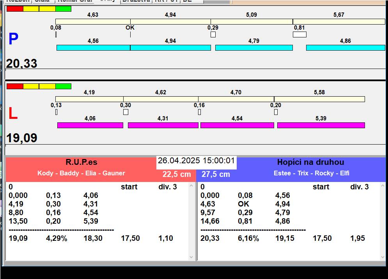Click the 13,50 cell in the left table
Screen dimensions: 388x279
click(x=18, y=221)
